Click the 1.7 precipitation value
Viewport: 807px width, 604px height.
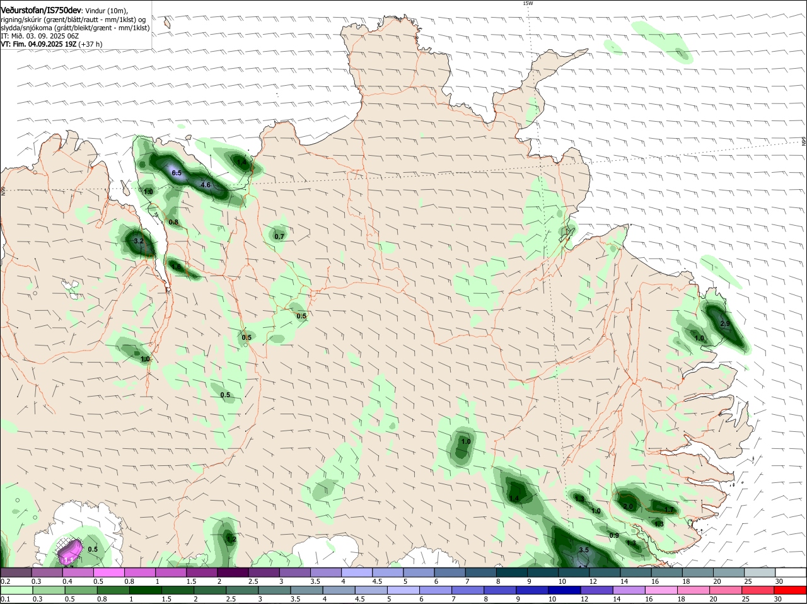pyautogui.click(x=670, y=510)
